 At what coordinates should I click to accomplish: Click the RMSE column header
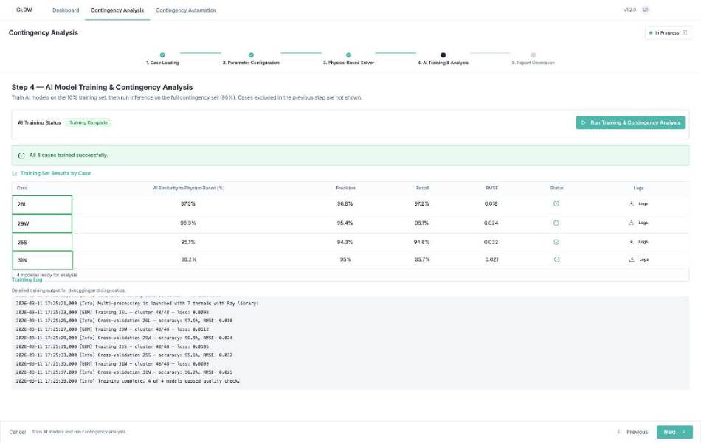pos(491,188)
